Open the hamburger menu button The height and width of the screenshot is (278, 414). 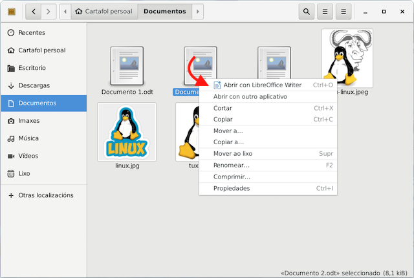pyautogui.click(x=345, y=11)
